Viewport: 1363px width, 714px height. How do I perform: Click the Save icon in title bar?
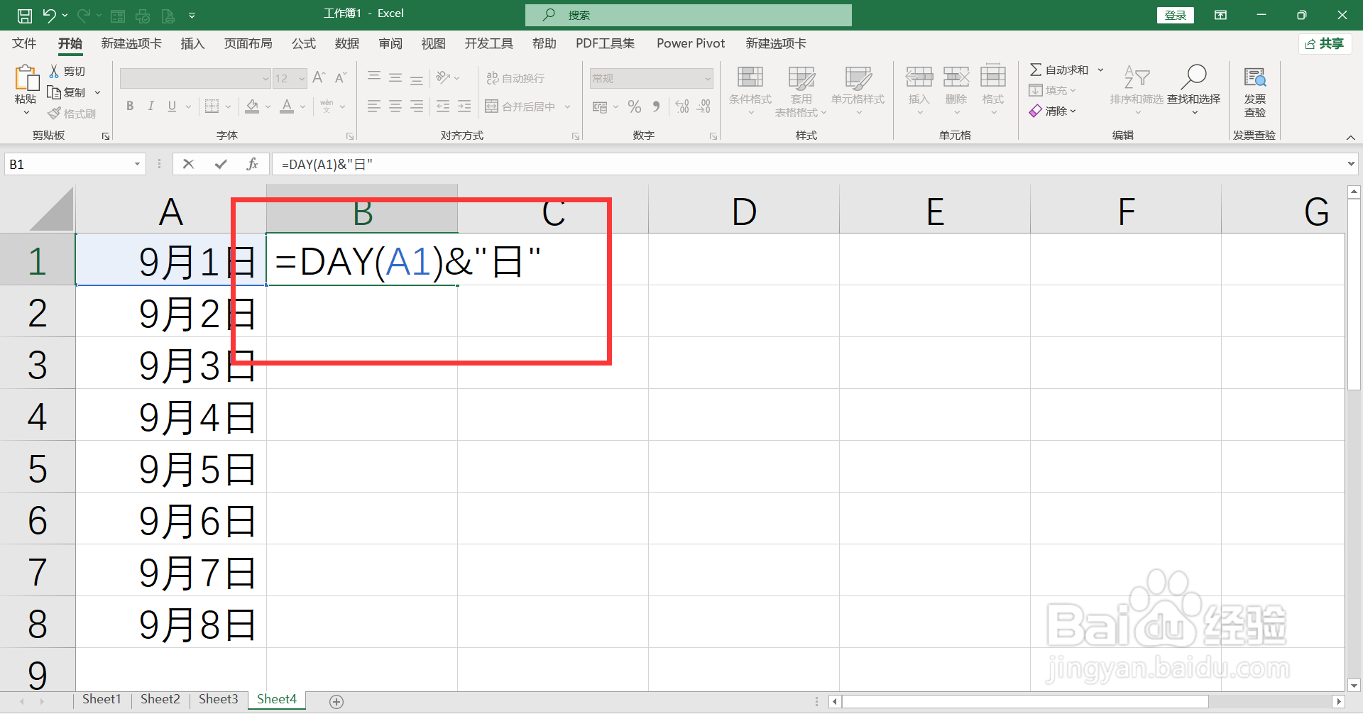coord(24,15)
